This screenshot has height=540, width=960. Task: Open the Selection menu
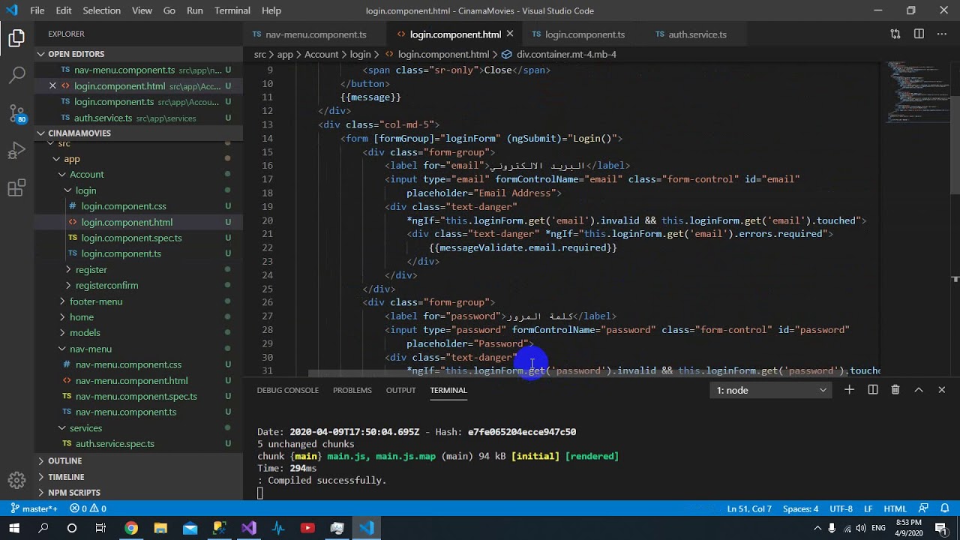pyautogui.click(x=101, y=10)
